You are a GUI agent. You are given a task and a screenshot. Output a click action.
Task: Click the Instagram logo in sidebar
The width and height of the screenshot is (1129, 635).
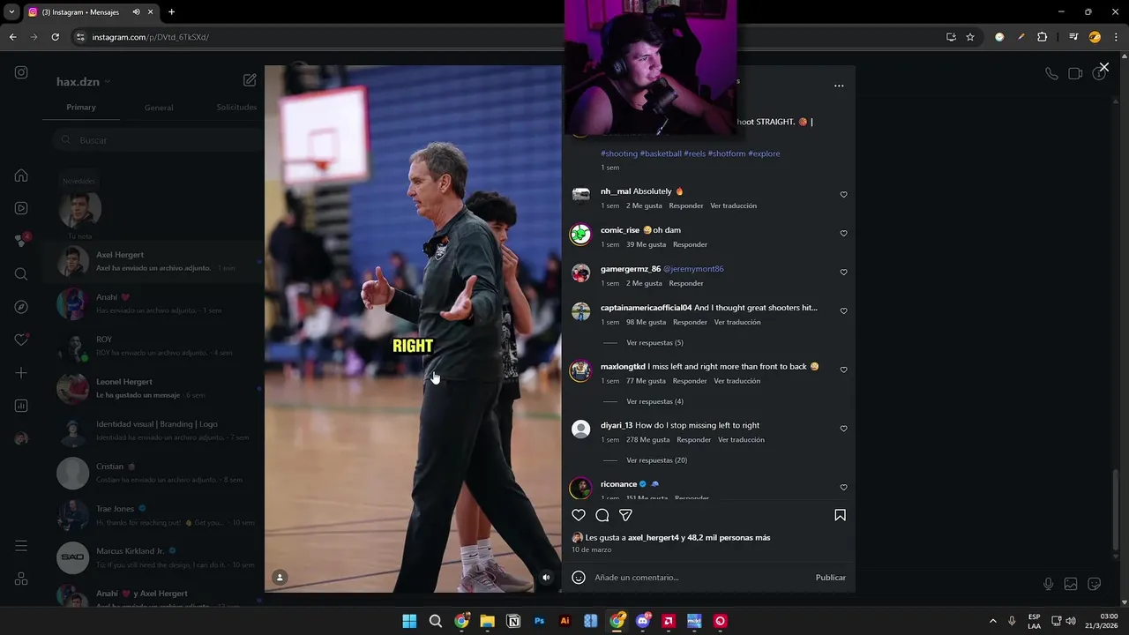pyautogui.click(x=21, y=72)
